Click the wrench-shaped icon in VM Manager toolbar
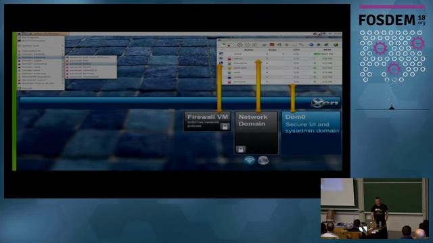Image resolution: width=433 pixels, height=243 pixels. click(x=300, y=45)
